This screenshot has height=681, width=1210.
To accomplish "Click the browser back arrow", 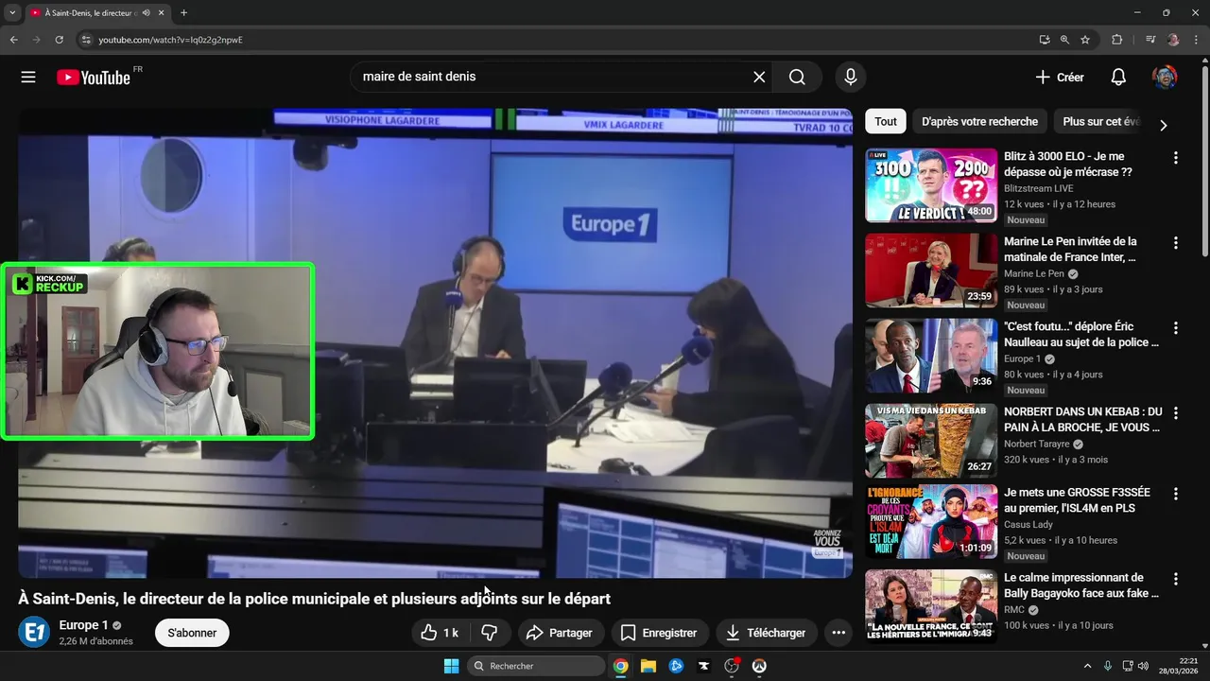I will click(14, 40).
